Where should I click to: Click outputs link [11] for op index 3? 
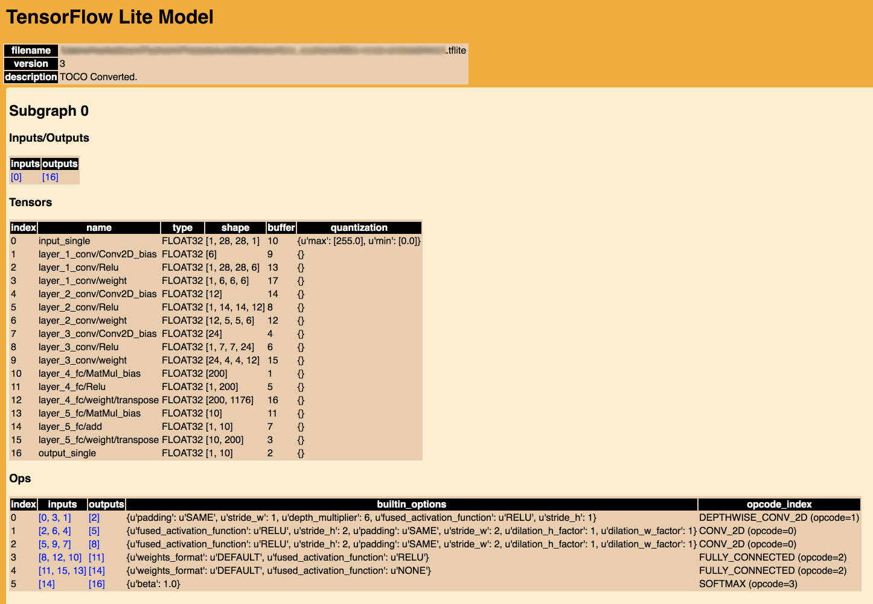coord(95,557)
